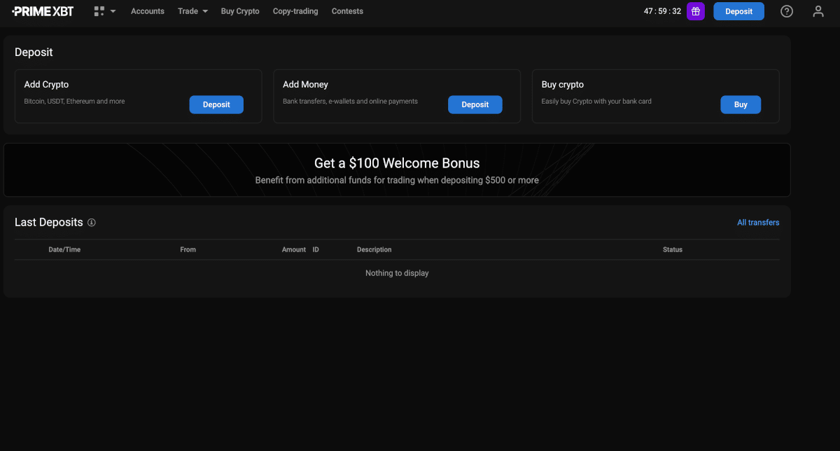Open the purple gift bonus icon

[x=695, y=11]
